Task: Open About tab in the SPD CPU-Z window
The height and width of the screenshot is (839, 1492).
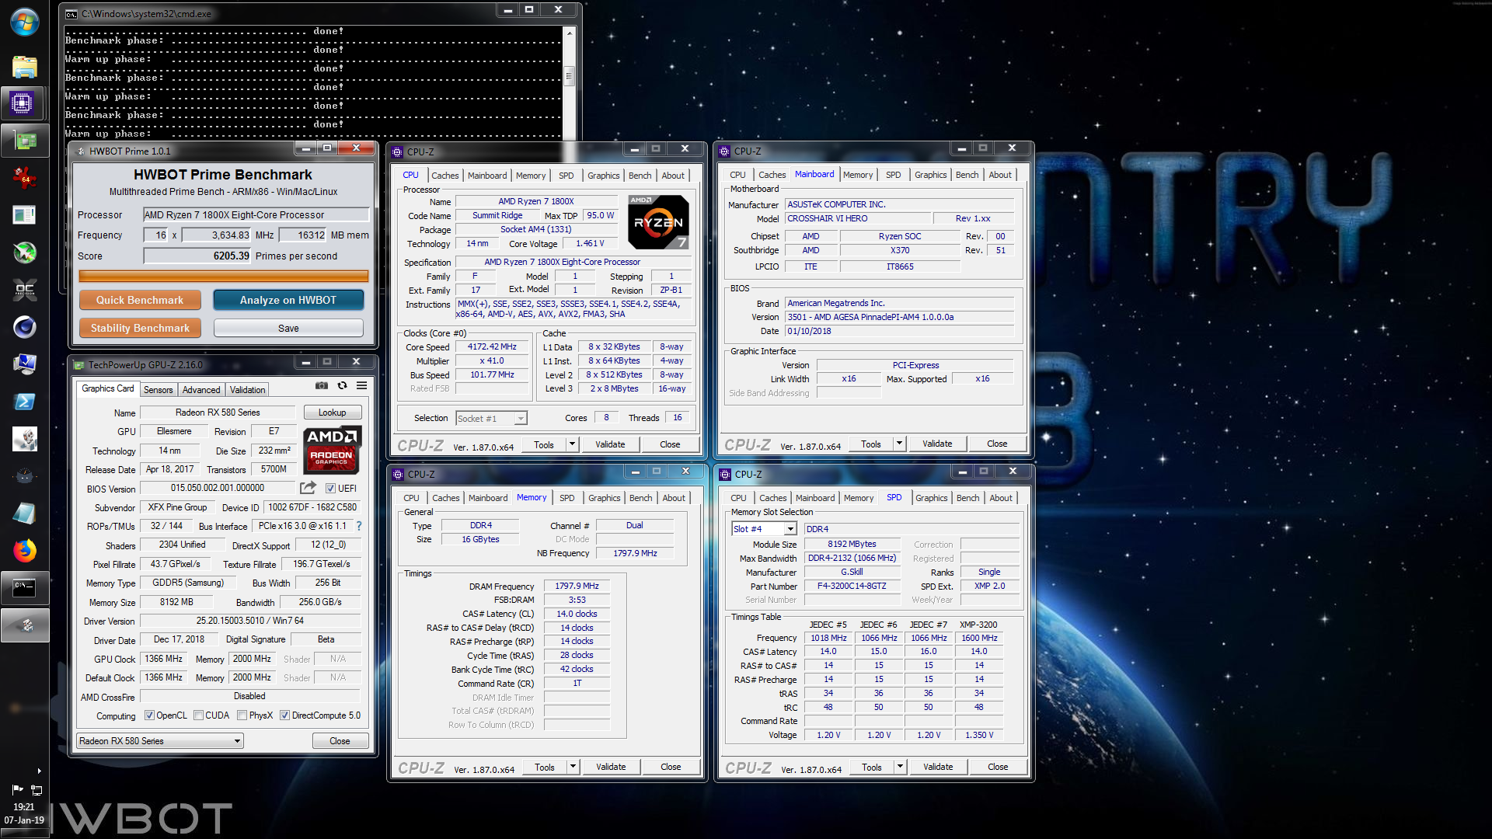Action: 1001,498
